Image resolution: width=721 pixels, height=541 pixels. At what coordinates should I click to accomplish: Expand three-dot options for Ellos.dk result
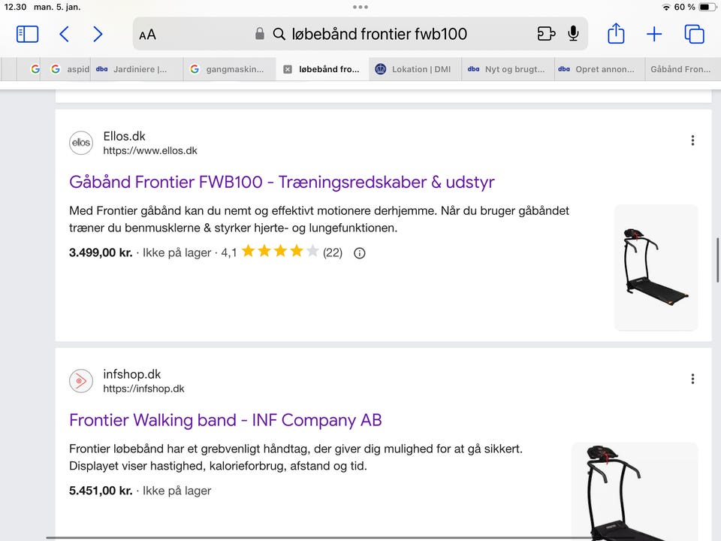[692, 141]
